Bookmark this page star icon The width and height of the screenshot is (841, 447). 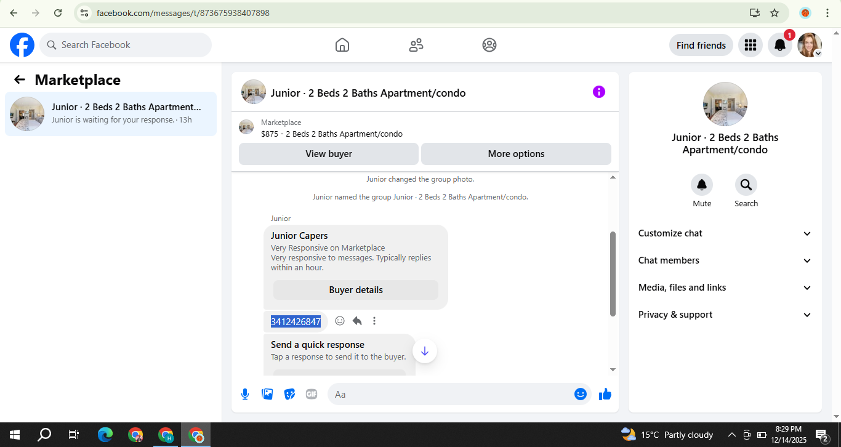[x=775, y=13]
